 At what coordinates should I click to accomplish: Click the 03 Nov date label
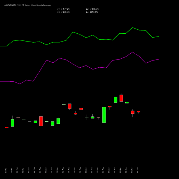[29, 170]
